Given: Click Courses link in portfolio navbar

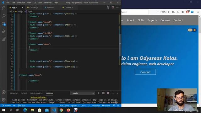Looking at the screenshot, I should [x=165, y=20].
